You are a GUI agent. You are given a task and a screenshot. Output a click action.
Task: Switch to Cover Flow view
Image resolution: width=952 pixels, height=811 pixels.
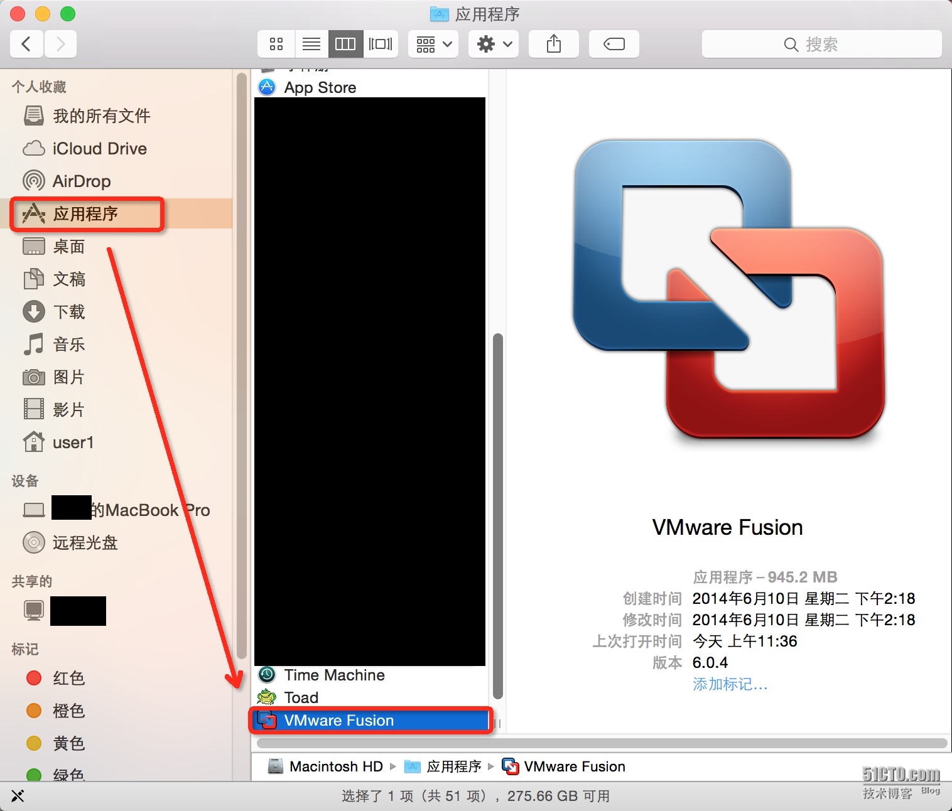coord(381,44)
